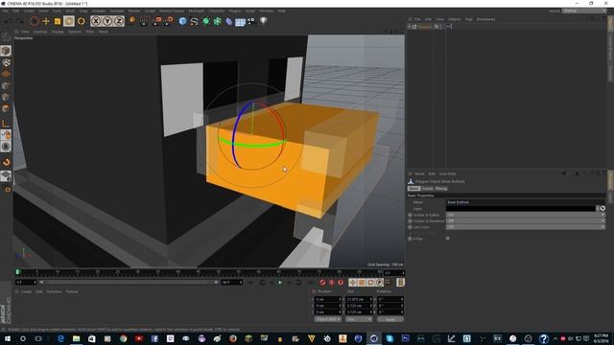Open the Use Color dropdown
Viewport: 614px width, 345px height.
(526, 227)
